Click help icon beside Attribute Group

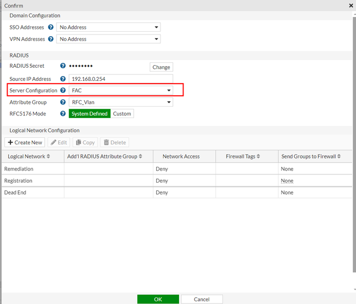tap(63, 102)
